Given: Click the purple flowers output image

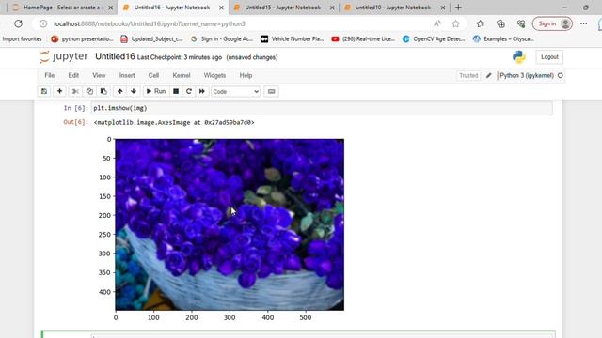Looking at the screenshot, I should (x=230, y=224).
